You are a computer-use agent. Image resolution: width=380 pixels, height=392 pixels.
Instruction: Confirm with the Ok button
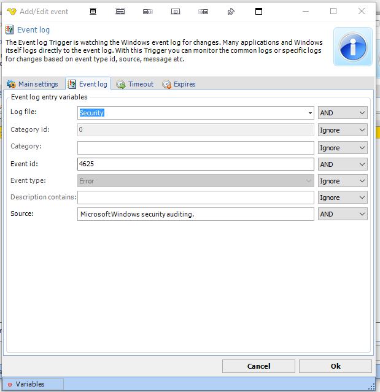[335, 366]
